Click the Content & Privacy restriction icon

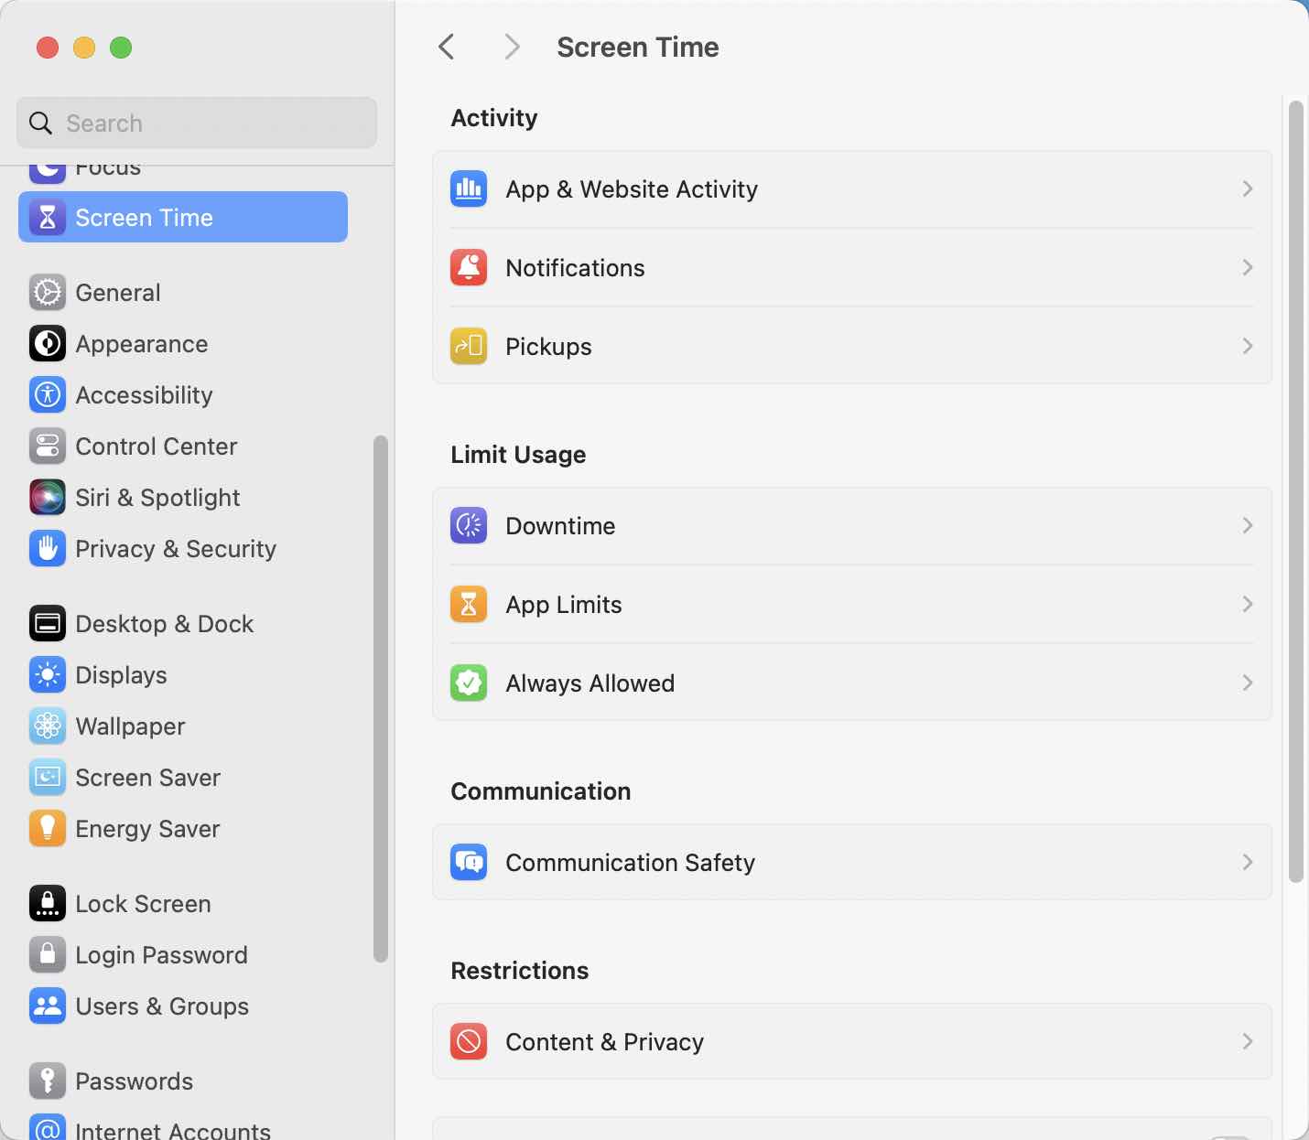coord(469,1041)
